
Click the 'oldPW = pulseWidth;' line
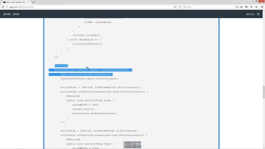click(x=99, y=22)
